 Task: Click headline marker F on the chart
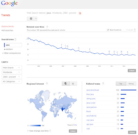tap(90, 49)
